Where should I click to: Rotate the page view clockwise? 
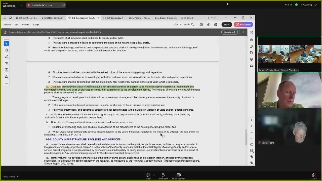(251, 145)
